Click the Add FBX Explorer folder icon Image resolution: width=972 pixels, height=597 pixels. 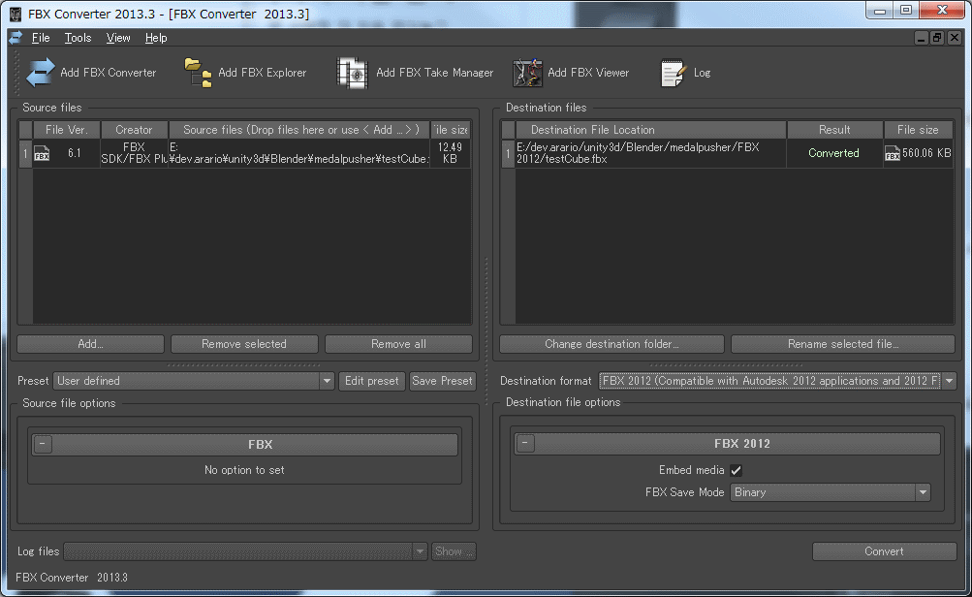pyautogui.click(x=199, y=73)
